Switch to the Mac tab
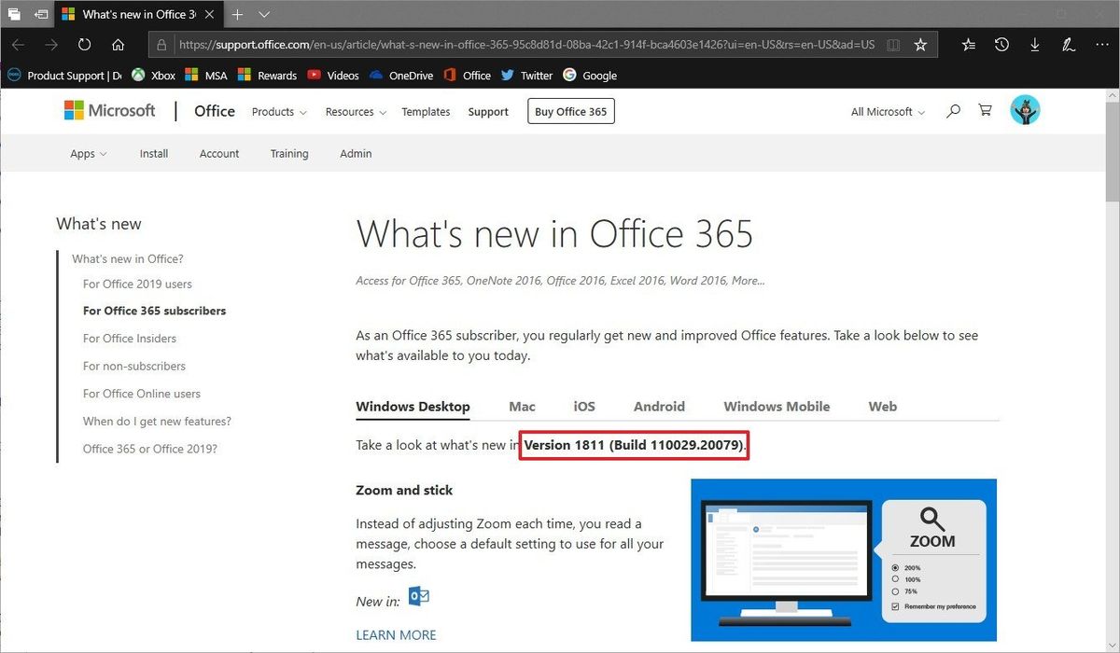 (x=522, y=406)
